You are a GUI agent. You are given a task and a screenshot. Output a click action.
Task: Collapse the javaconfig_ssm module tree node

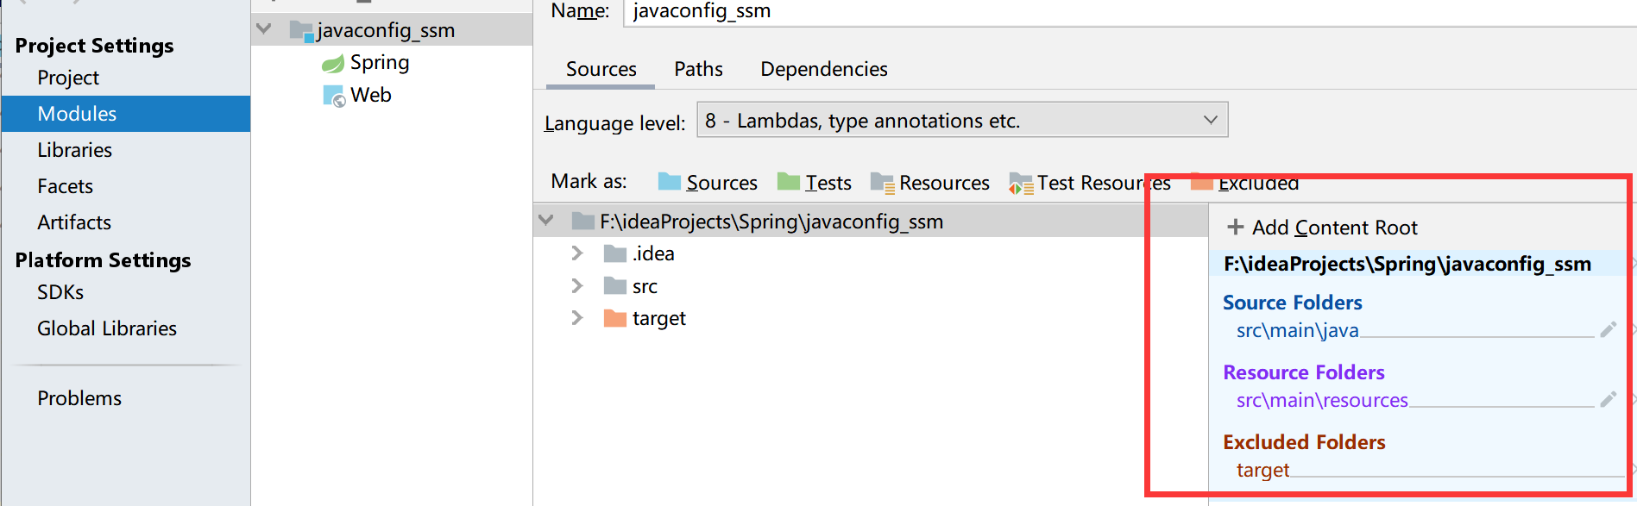click(x=264, y=29)
